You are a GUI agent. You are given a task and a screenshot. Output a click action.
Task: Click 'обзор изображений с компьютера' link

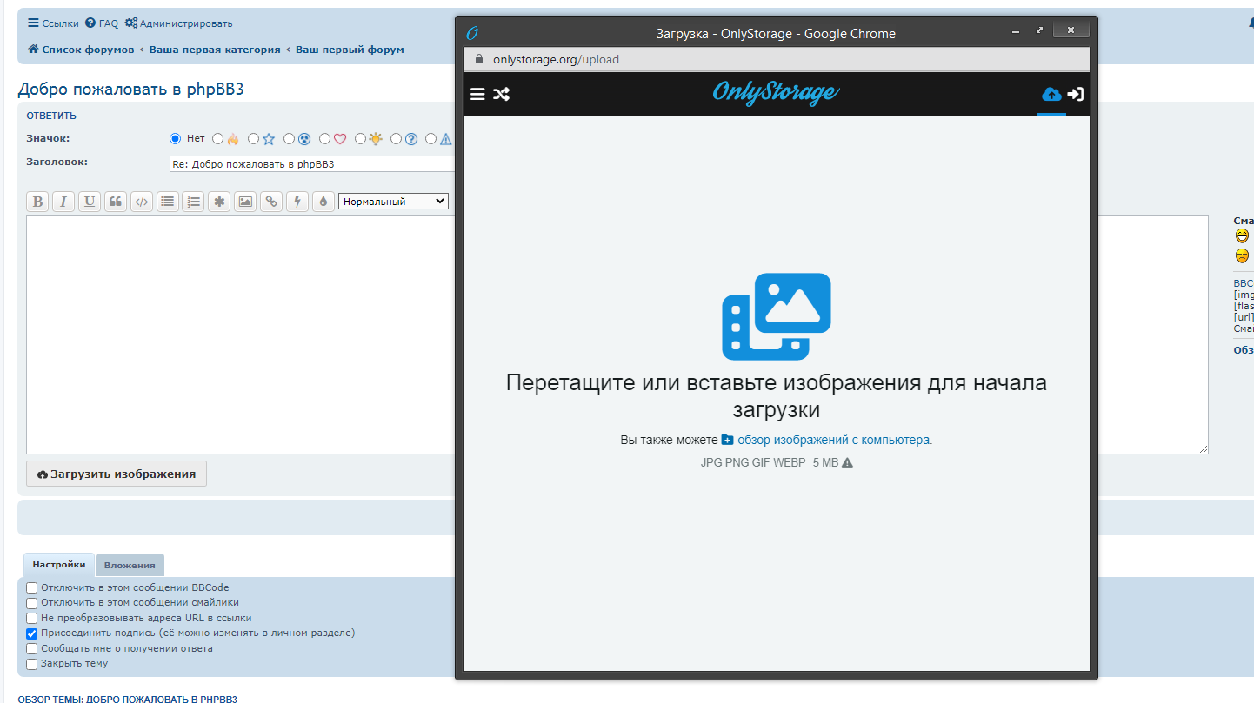(x=835, y=441)
